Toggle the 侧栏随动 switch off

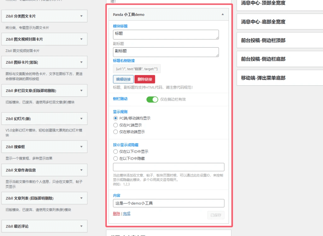(x=152, y=99)
